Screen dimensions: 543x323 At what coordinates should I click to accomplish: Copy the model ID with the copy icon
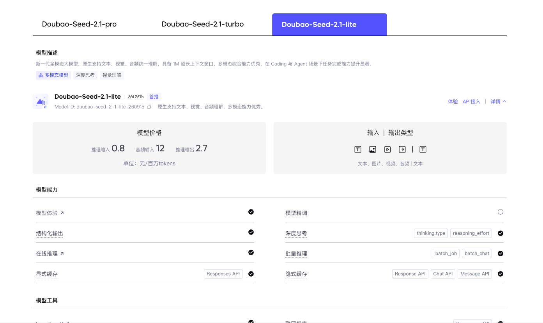tap(149, 107)
